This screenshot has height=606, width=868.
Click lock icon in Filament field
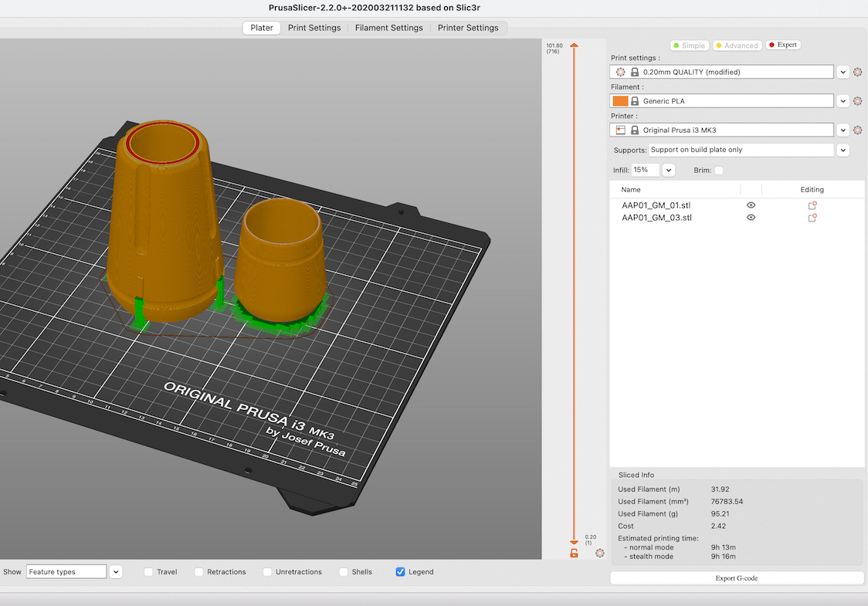tap(635, 100)
